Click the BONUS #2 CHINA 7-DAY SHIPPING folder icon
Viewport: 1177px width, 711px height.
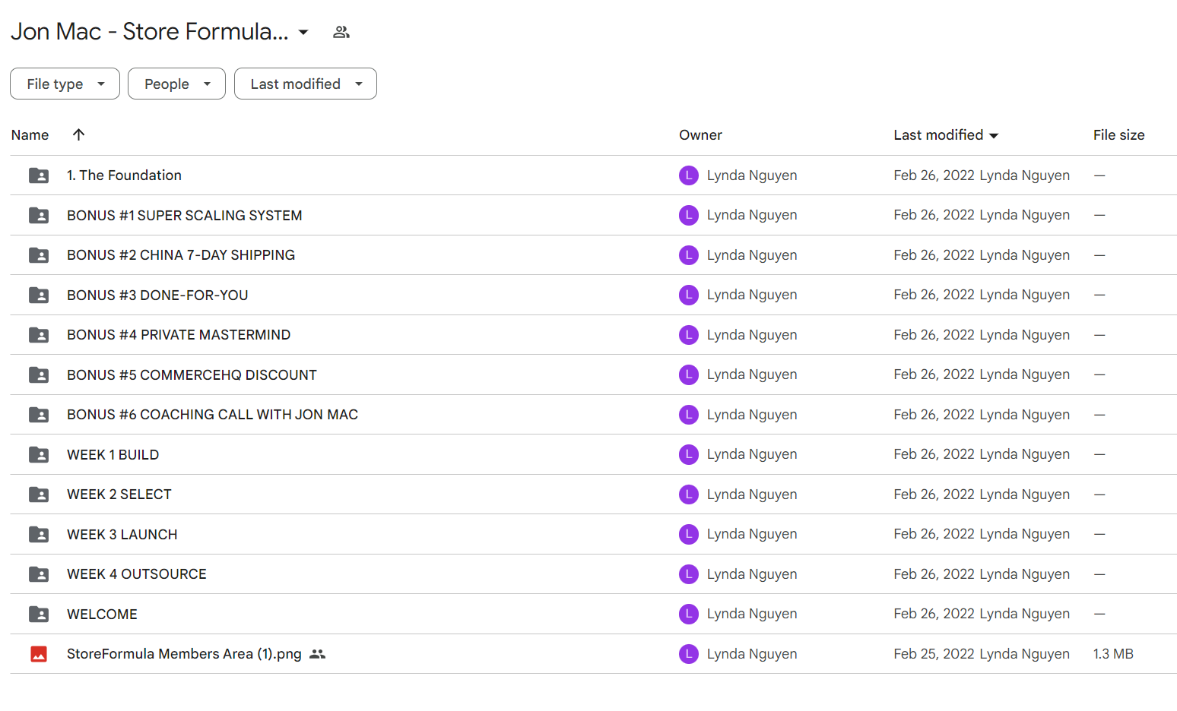pos(39,255)
